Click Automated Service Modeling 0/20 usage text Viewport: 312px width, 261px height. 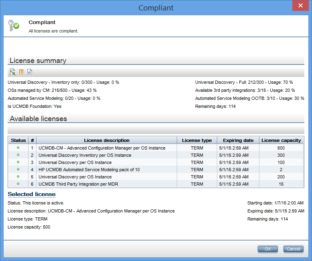pos(54,98)
